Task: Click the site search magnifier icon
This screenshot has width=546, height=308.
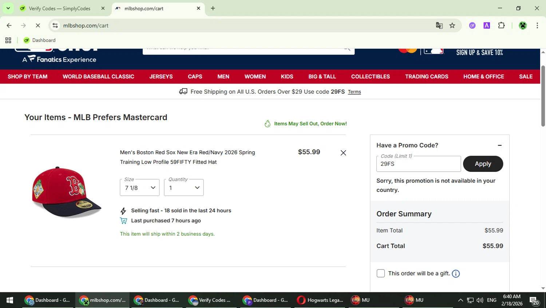Action: click(347, 49)
